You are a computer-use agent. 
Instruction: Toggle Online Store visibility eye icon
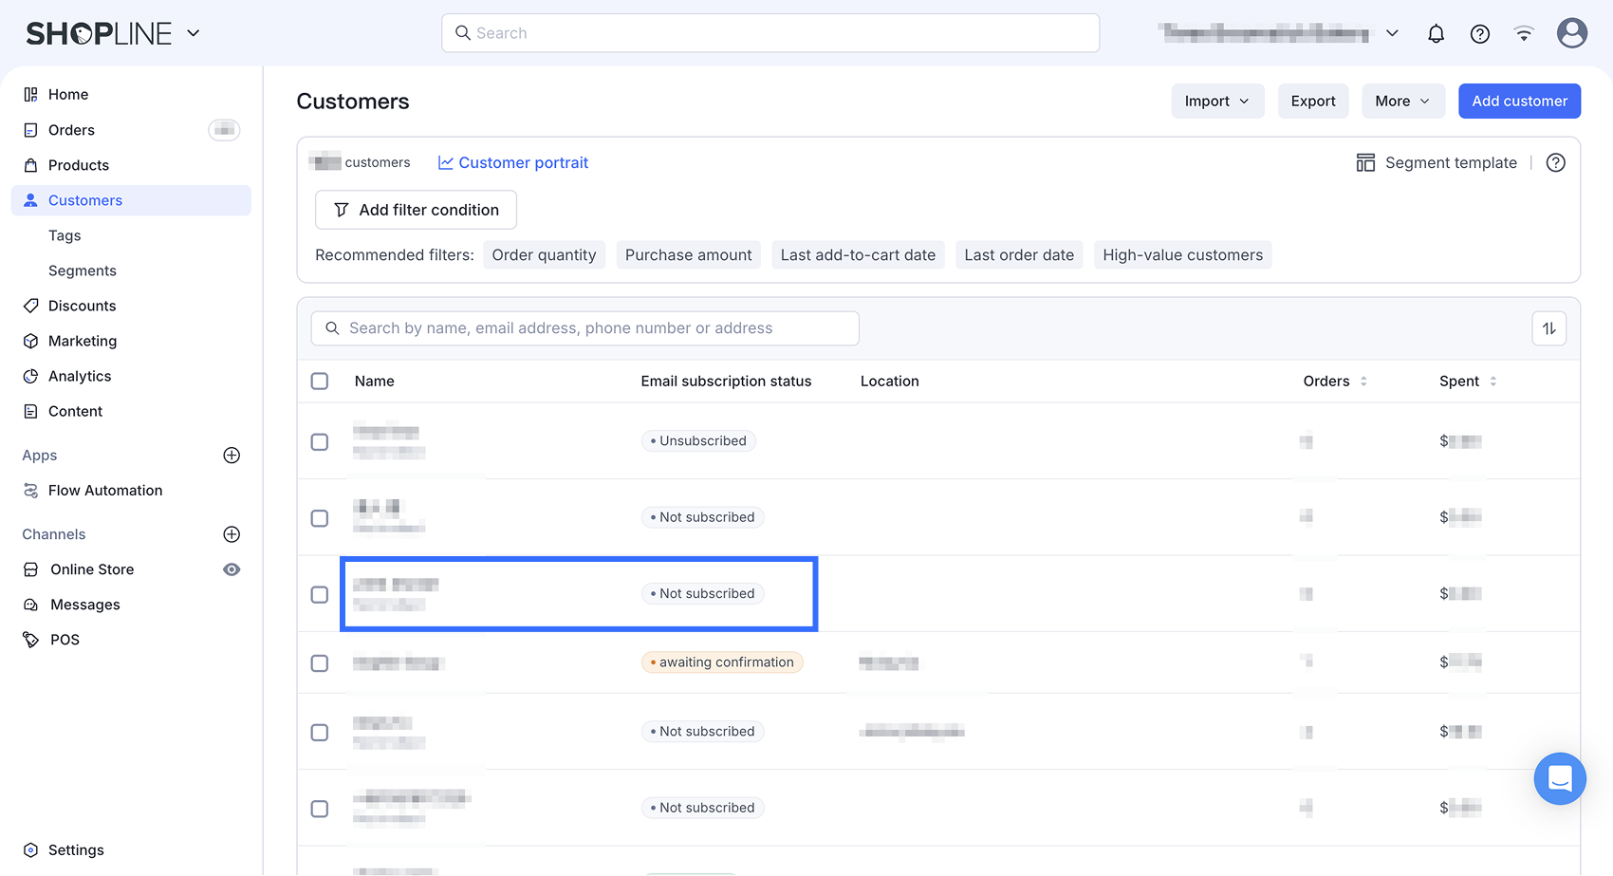(x=232, y=569)
